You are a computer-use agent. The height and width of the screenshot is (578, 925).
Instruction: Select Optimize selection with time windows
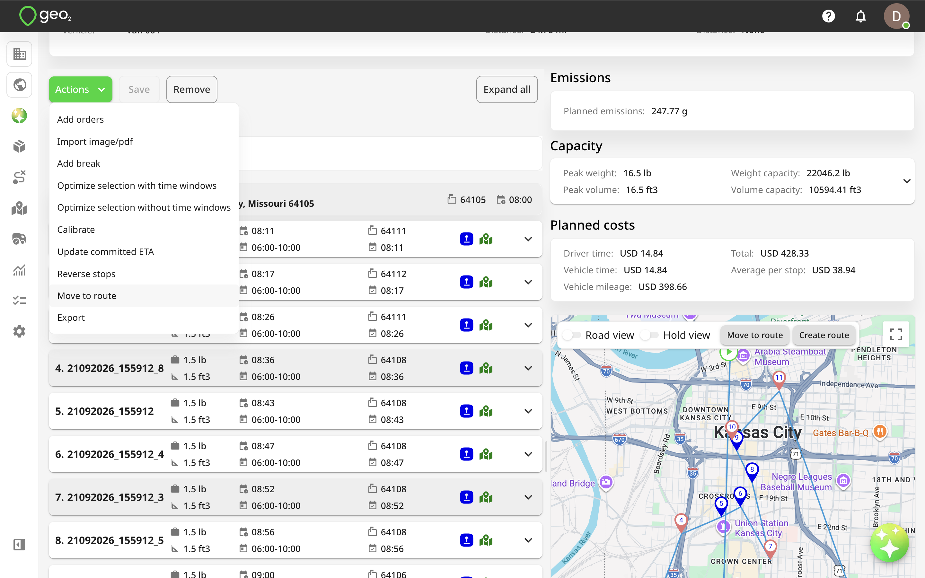144,186
